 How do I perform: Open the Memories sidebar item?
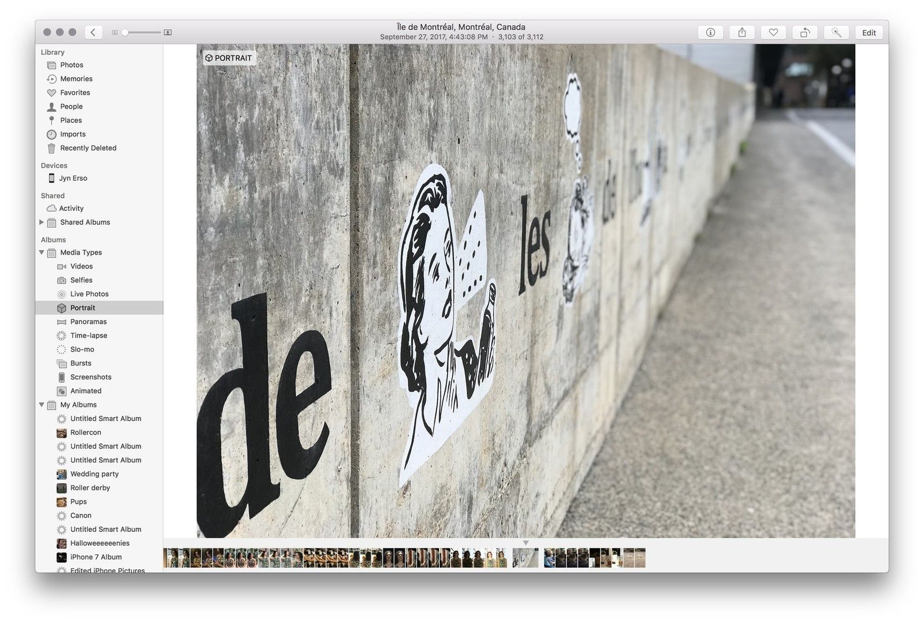pos(76,79)
